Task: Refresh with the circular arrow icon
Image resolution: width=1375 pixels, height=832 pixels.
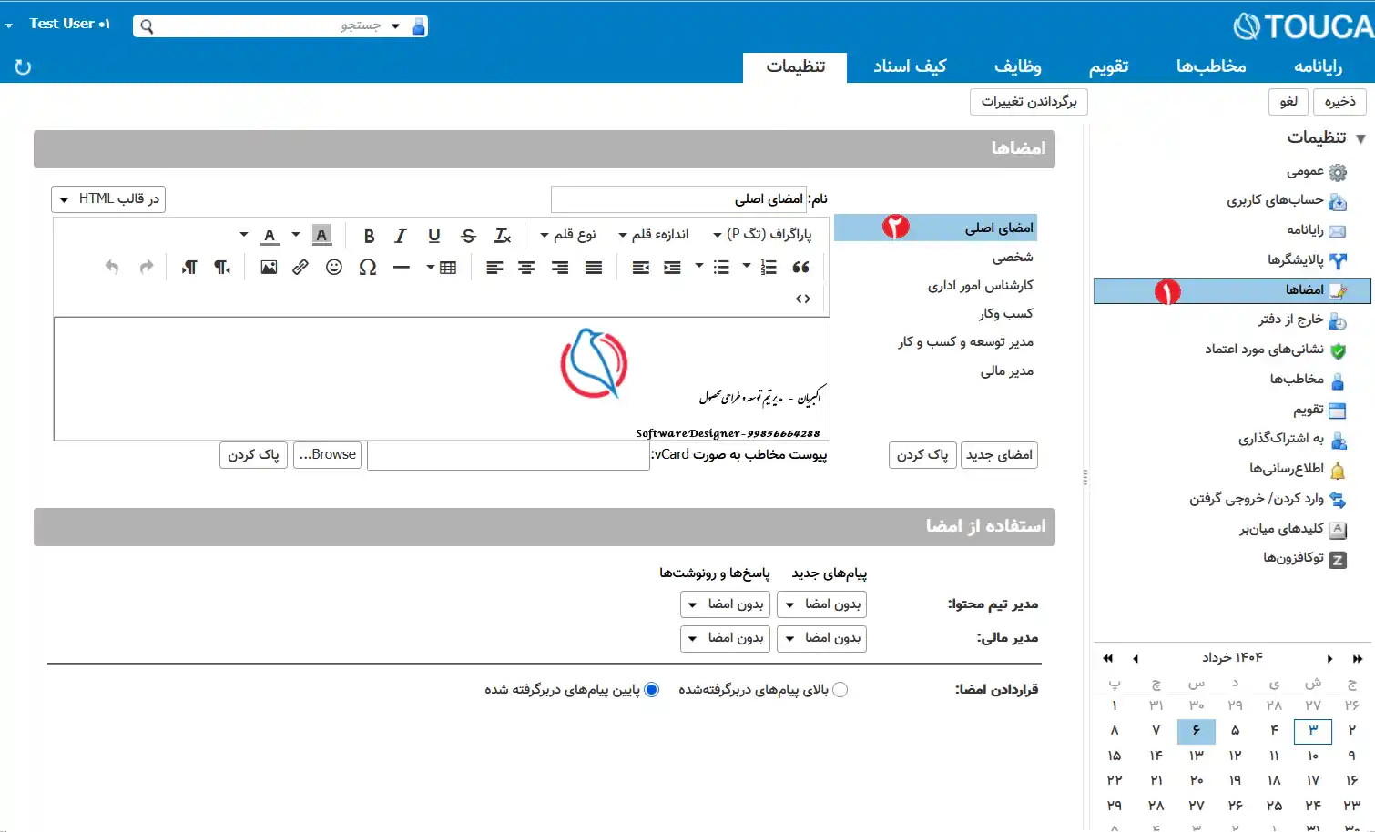Action: click(23, 67)
